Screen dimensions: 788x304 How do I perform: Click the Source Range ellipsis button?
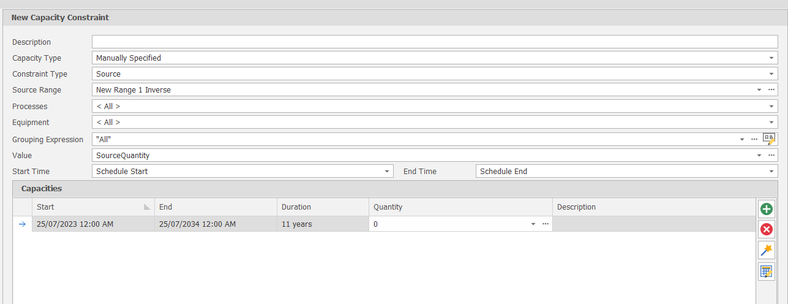coord(771,90)
